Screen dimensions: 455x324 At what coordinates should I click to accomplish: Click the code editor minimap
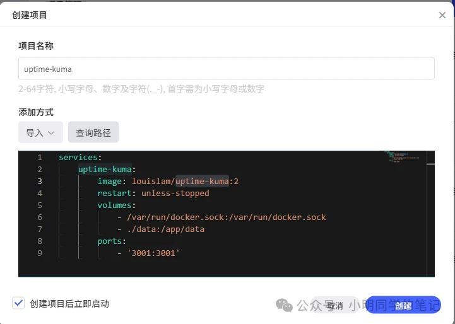point(402,157)
